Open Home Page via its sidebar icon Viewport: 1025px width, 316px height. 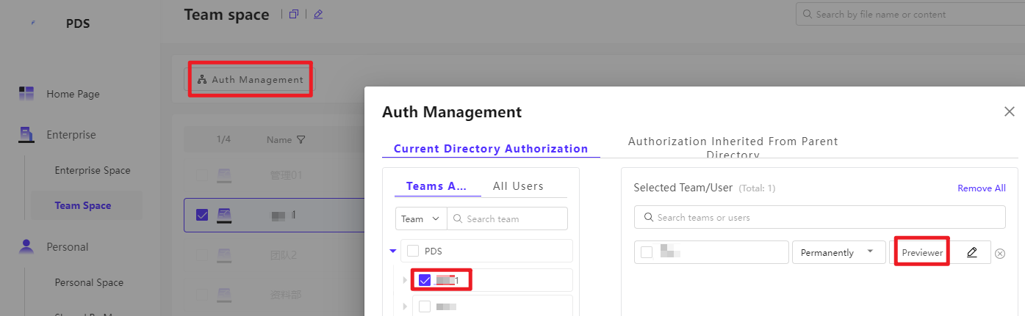pyautogui.click(x=26, y=93)
